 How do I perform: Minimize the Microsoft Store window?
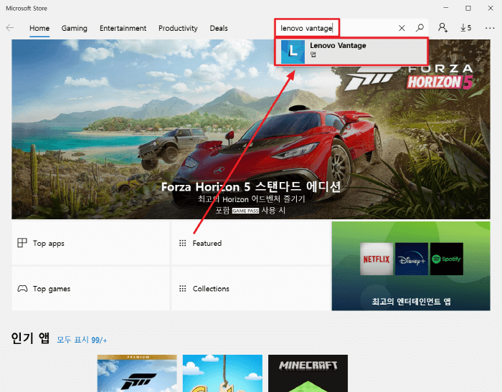(x=446, y=8)
